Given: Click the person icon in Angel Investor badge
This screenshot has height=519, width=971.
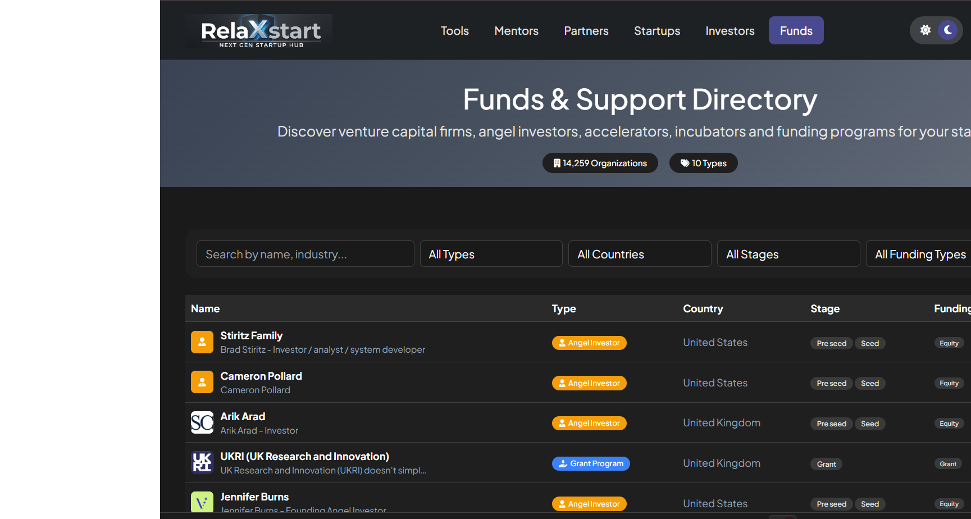Looking at the screenshot, I should coord(562,343).
